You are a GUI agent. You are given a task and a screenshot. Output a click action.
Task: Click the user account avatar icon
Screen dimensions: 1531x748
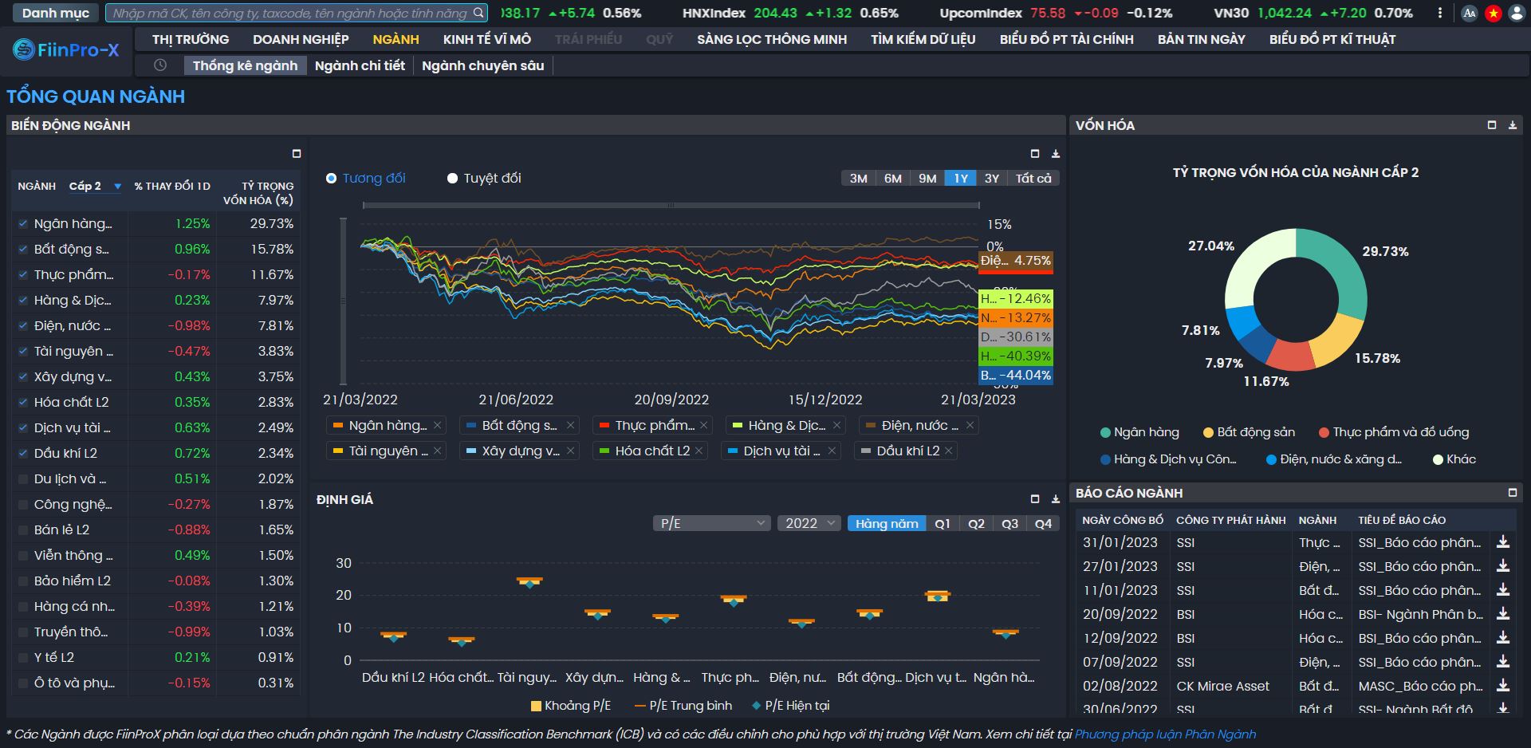1516,13
